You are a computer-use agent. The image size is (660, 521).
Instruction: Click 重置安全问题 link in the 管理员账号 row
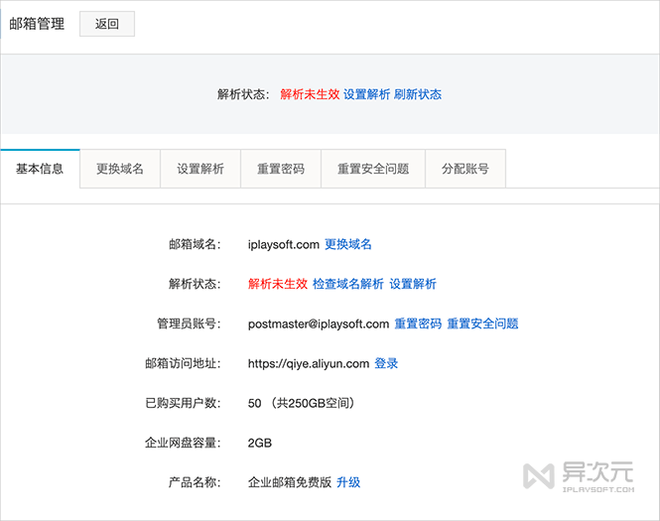482,324
